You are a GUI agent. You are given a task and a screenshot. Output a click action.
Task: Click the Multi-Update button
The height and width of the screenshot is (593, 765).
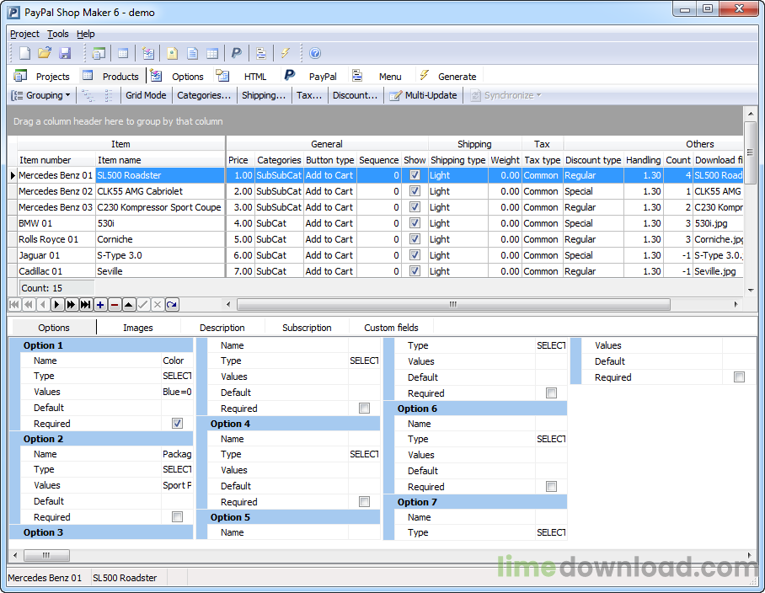[x=423, y=95]
